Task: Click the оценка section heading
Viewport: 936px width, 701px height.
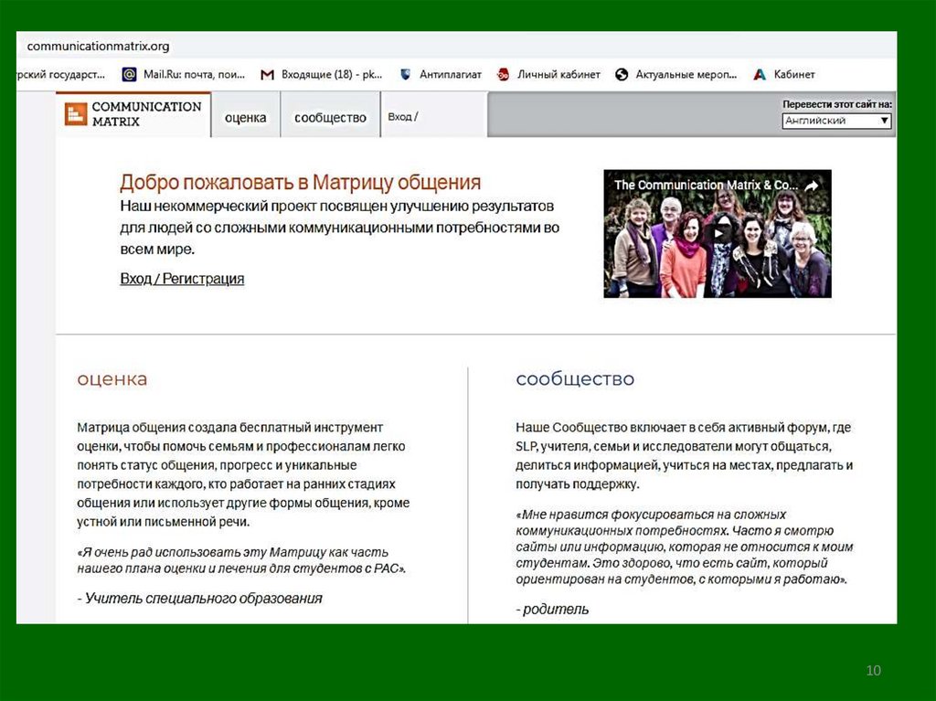Action: click(112, 379)
